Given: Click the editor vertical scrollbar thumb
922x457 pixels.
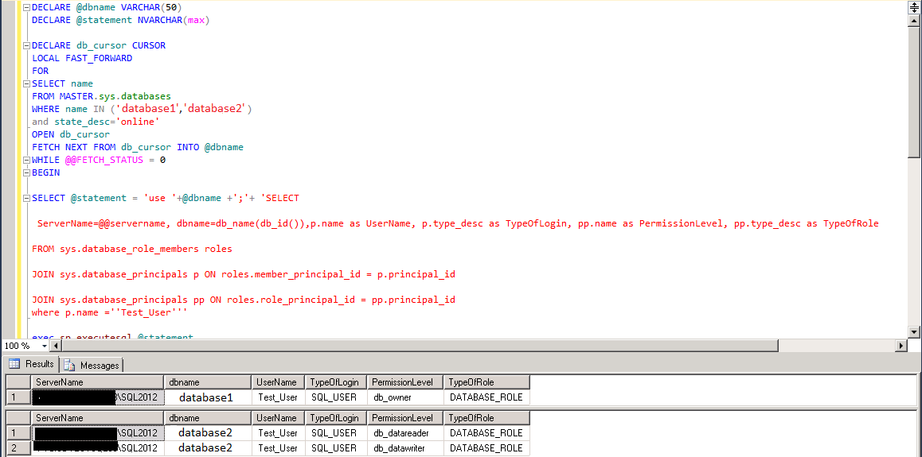Looking at the screenshot, I should [914, 91].
